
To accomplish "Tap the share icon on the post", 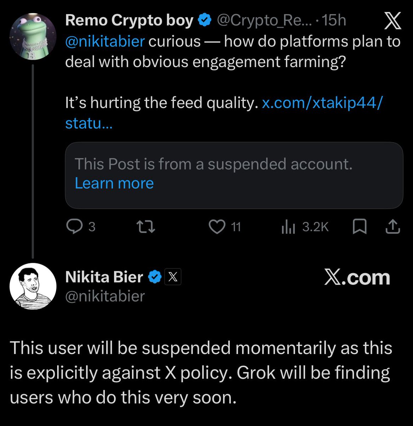I will [393, 226].
